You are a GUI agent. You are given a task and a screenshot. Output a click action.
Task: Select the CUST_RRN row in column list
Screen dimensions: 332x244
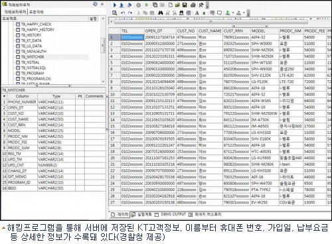(x=53, y=125)
